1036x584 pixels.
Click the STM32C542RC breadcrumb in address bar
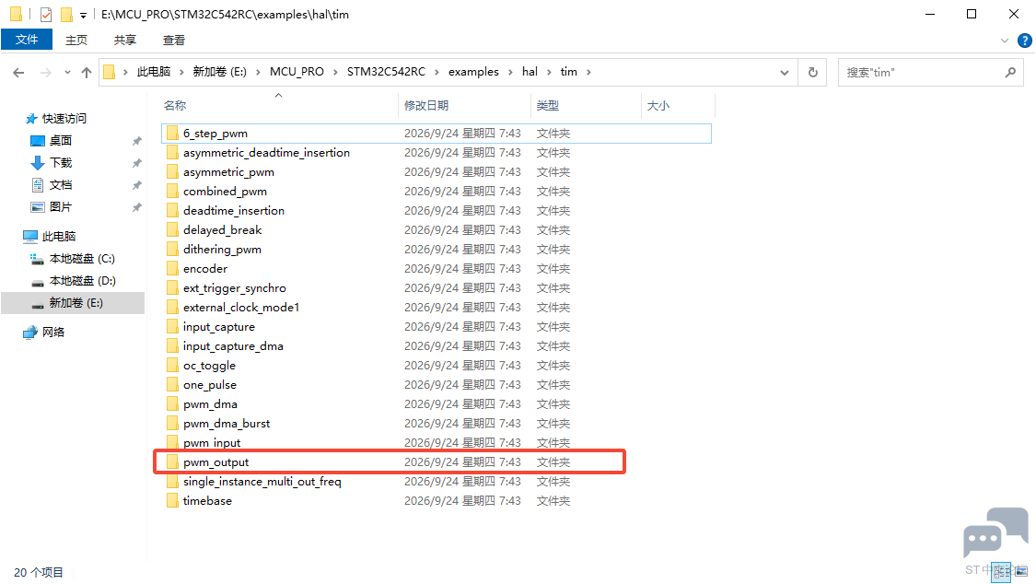(x=386, y=72)
